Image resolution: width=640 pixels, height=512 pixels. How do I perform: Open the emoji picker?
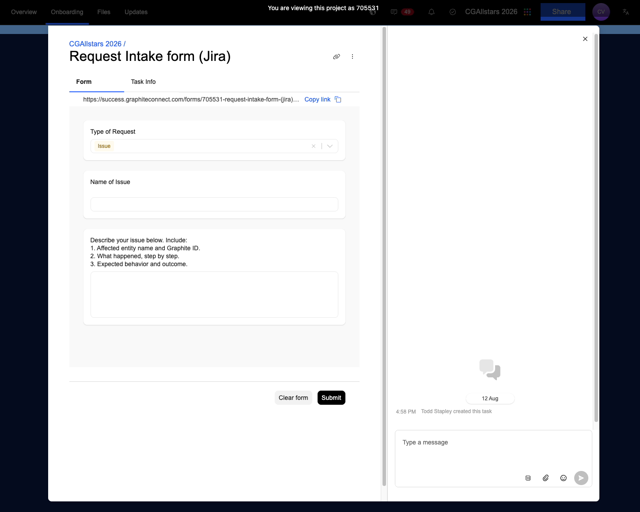click(x=564, y=478)
